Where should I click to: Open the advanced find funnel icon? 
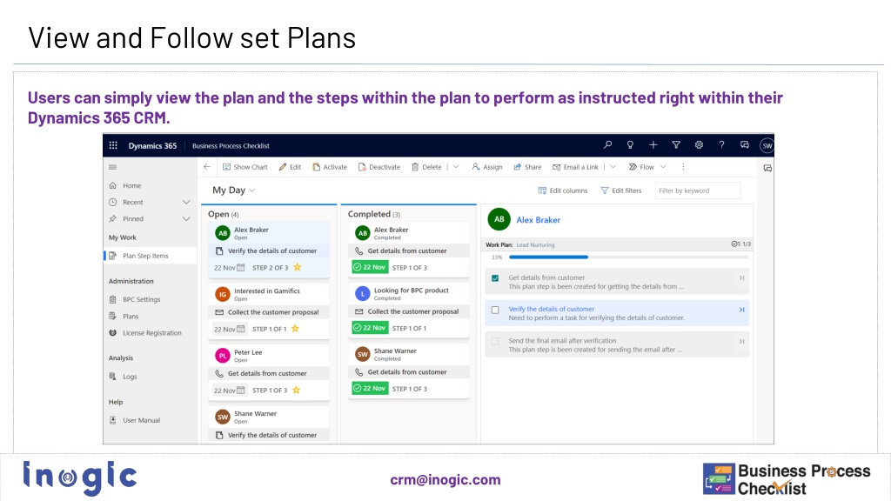click(675, 145)
